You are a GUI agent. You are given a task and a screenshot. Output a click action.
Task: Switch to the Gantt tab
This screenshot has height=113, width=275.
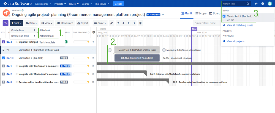point(187,13)
